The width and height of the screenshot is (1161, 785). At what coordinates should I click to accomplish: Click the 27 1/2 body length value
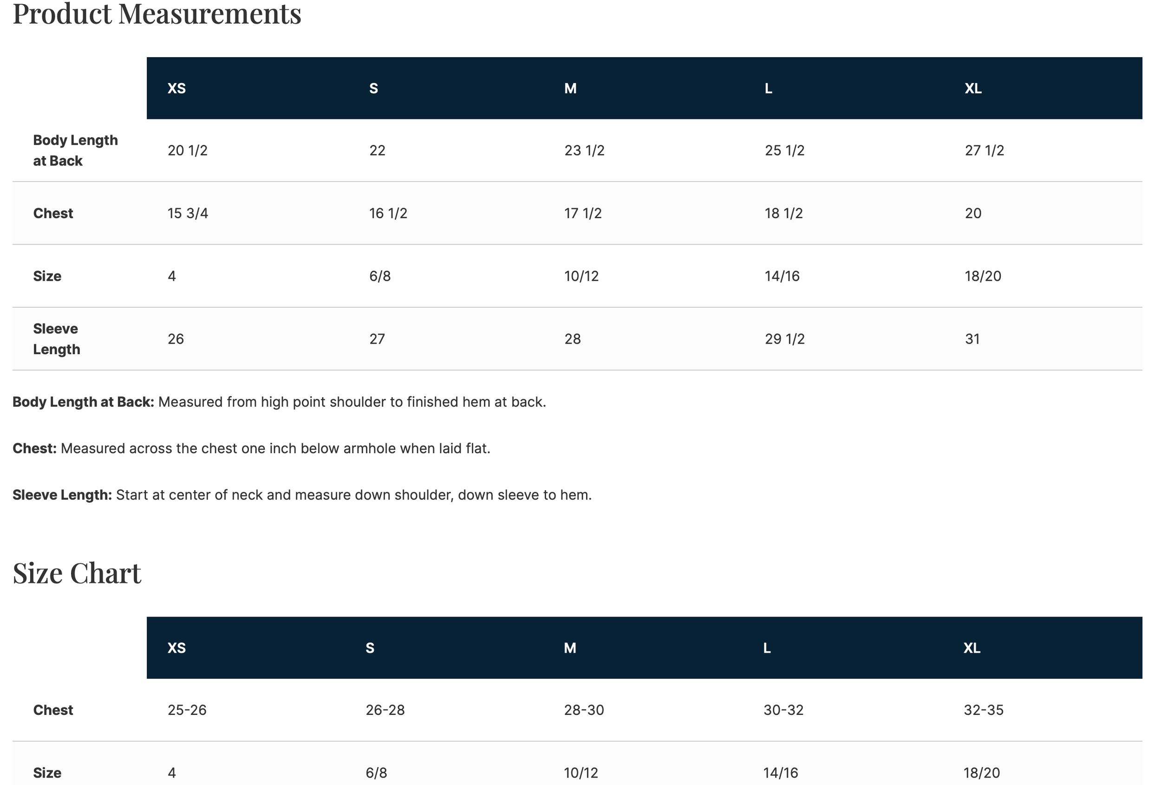point(984,150)
